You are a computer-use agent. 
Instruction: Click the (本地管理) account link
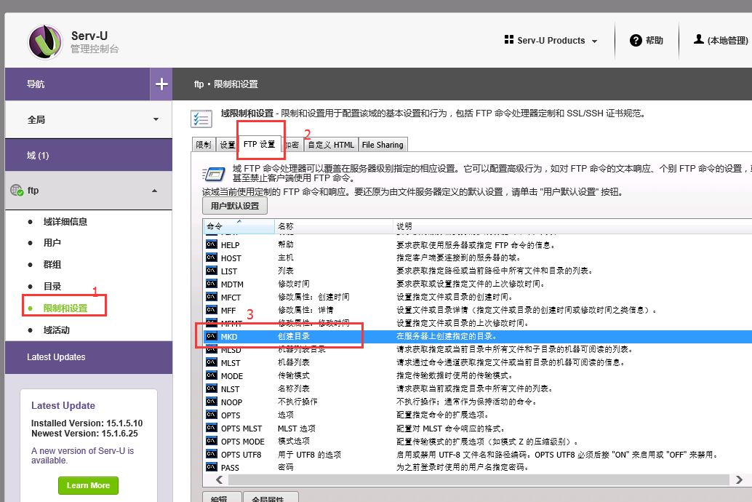727,41
